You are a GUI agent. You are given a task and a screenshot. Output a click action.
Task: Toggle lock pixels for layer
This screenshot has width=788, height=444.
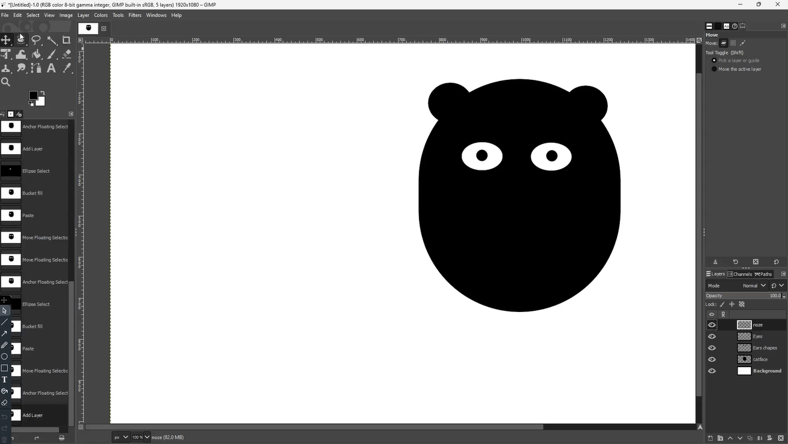723,304
